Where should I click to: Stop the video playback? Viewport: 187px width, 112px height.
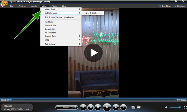tap(98, 107)
